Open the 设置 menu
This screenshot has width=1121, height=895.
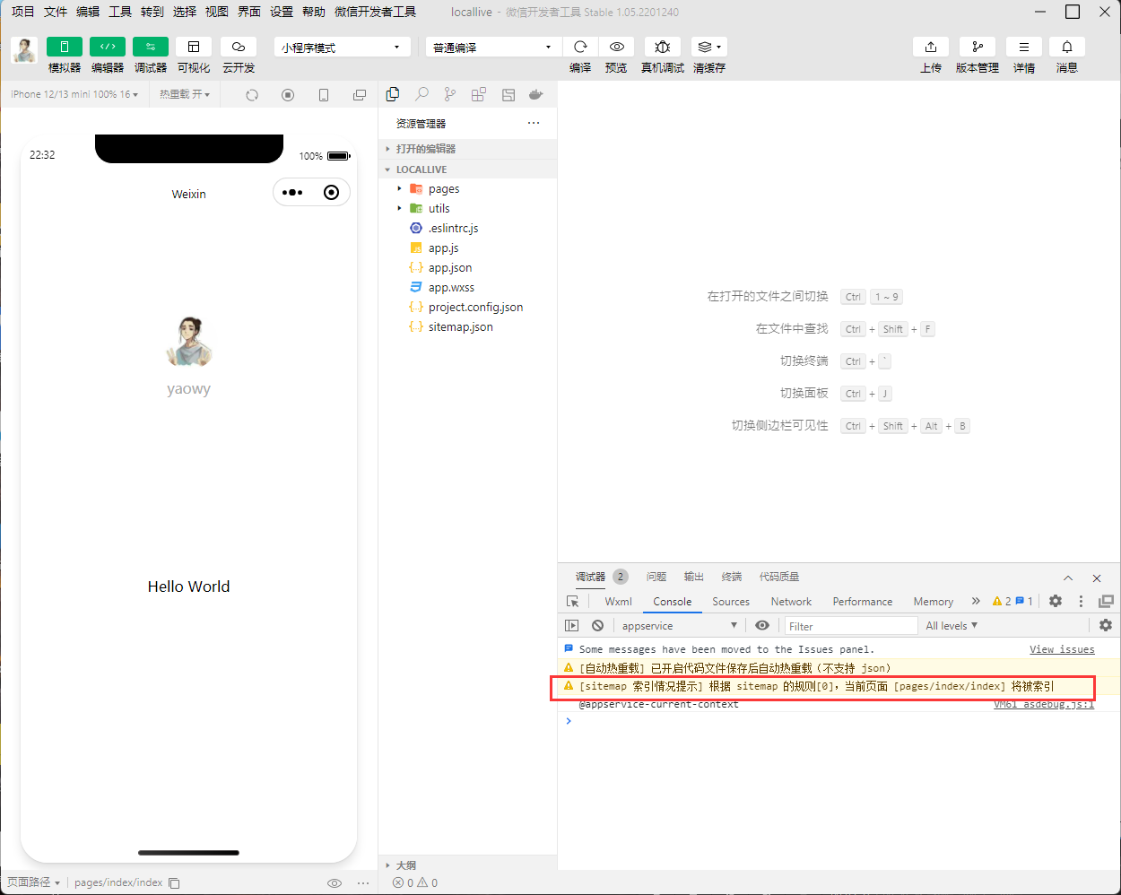pos(282,12)
